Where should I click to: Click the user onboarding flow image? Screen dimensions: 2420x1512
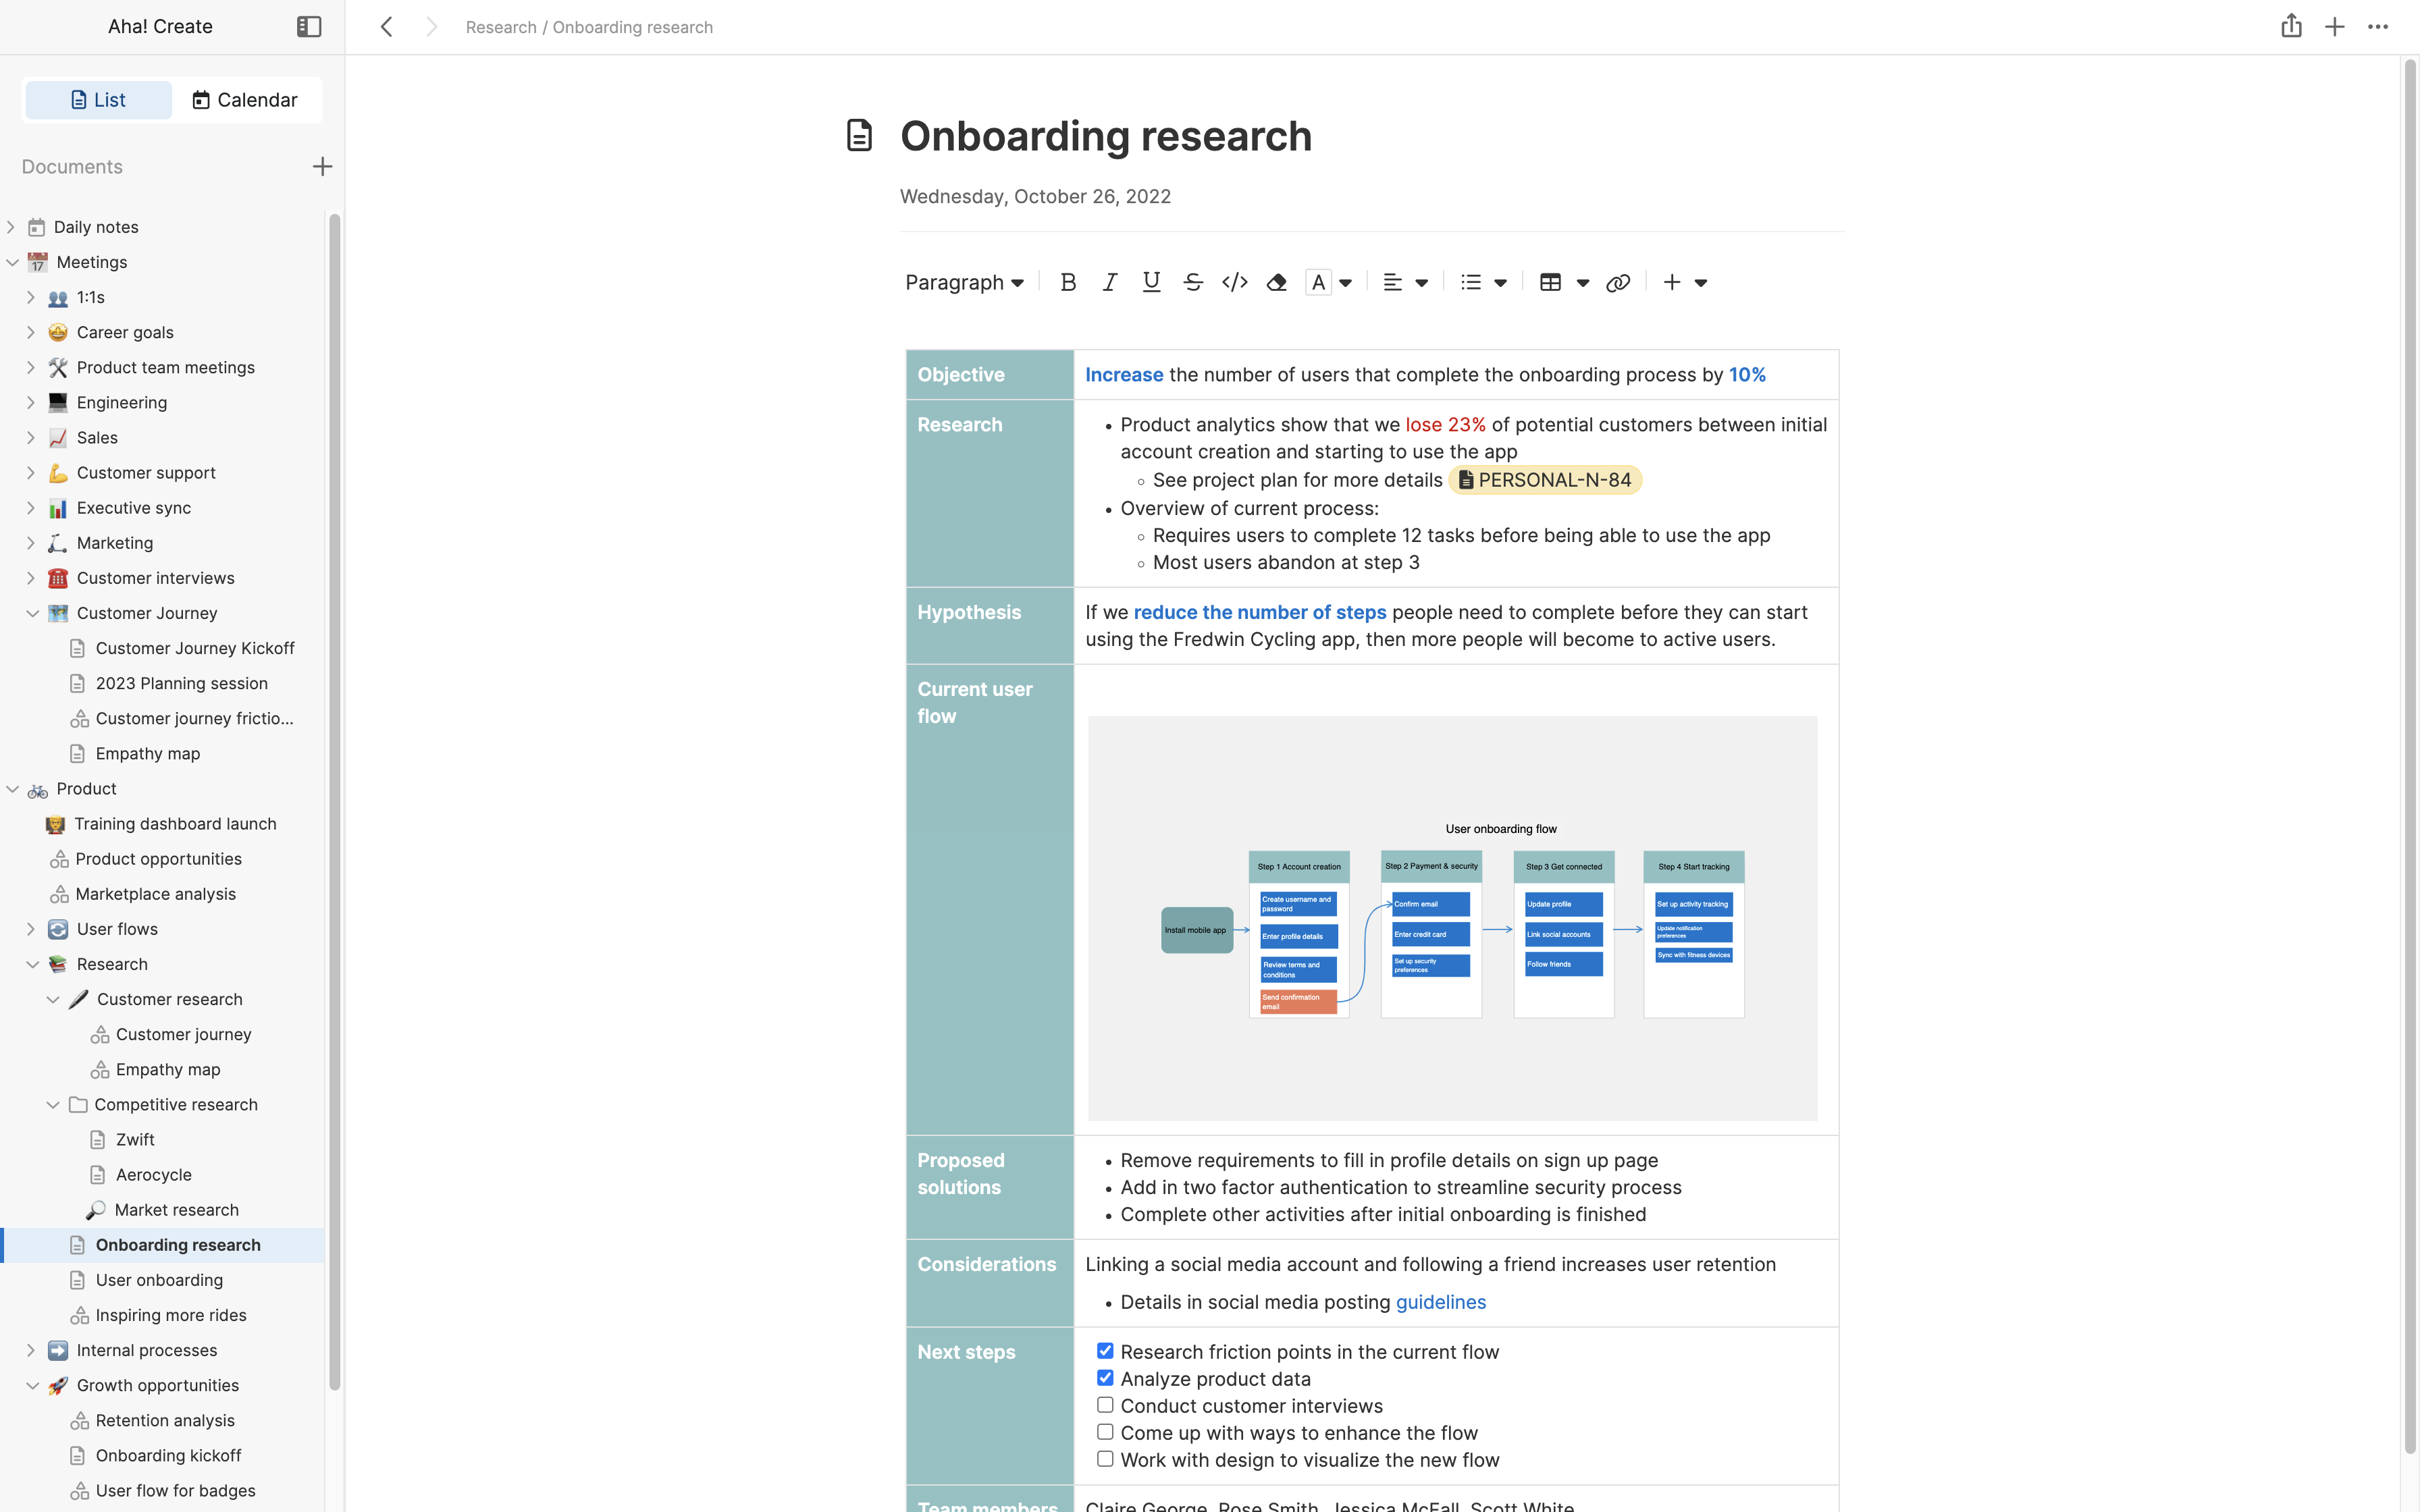coord(1452,918)
